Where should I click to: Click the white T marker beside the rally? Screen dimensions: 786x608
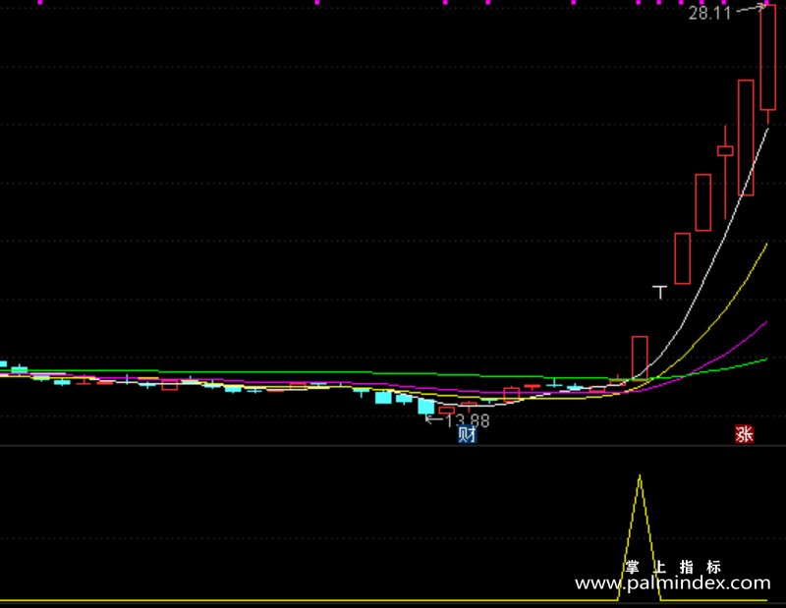click(x=660, y=293)
